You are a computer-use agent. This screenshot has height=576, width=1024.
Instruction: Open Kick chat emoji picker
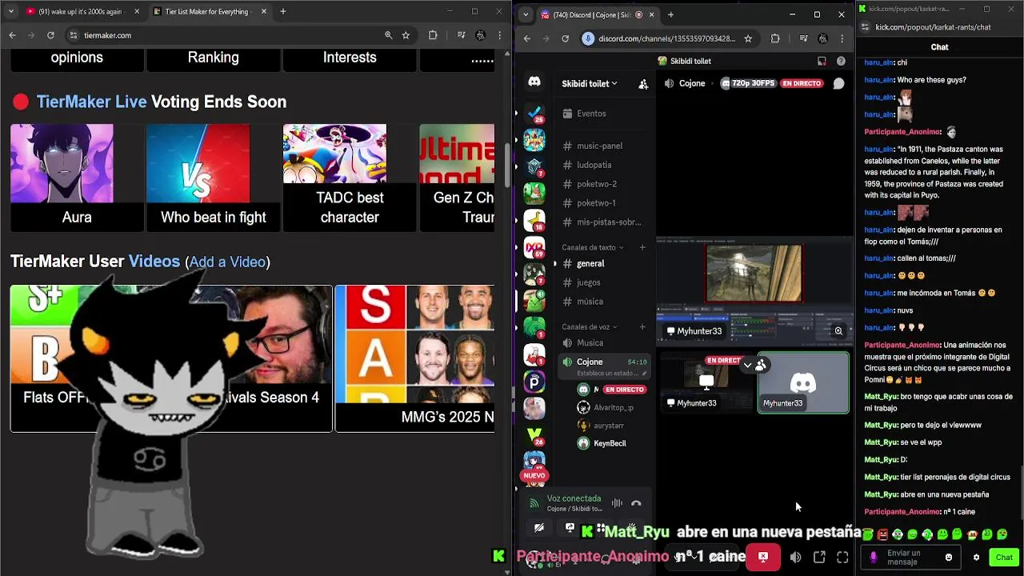[949, 558]
